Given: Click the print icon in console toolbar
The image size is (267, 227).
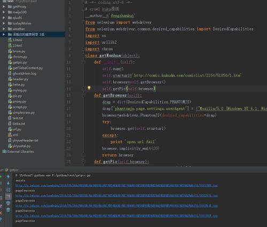Looking at the screenshot, I should pyautogui.click(x=8, y=203).
